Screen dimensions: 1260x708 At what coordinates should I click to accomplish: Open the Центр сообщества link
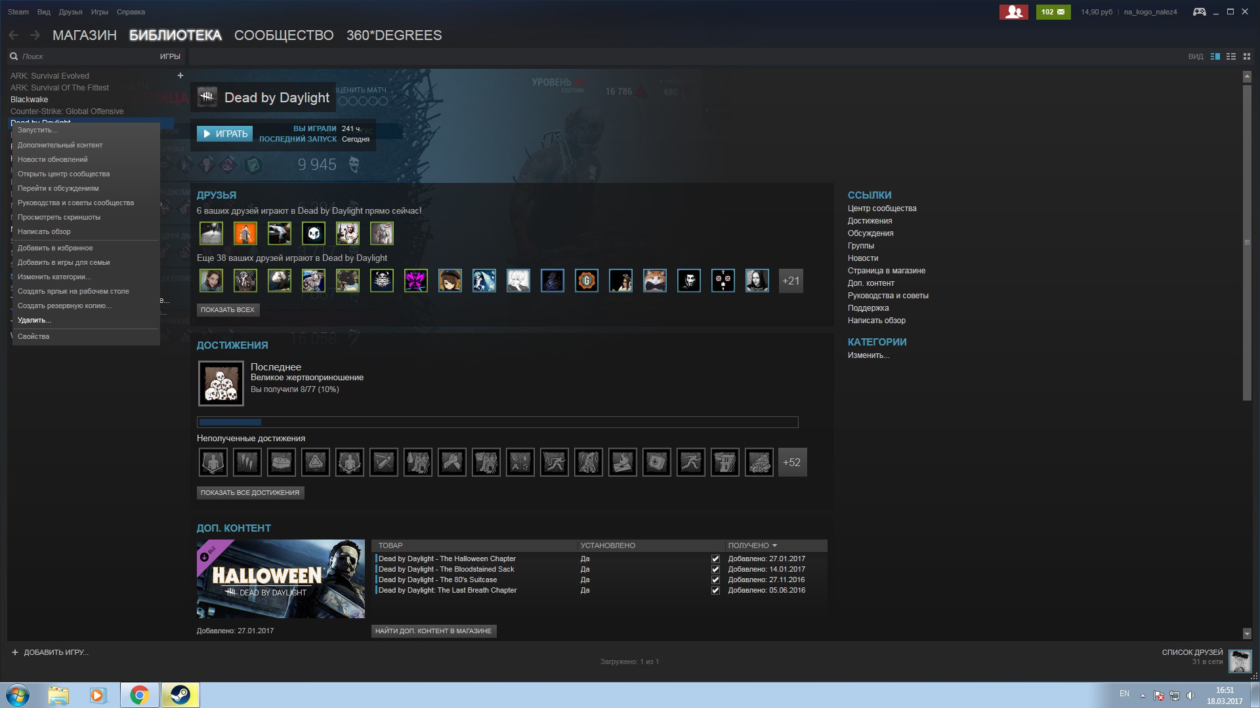(882, 208)
